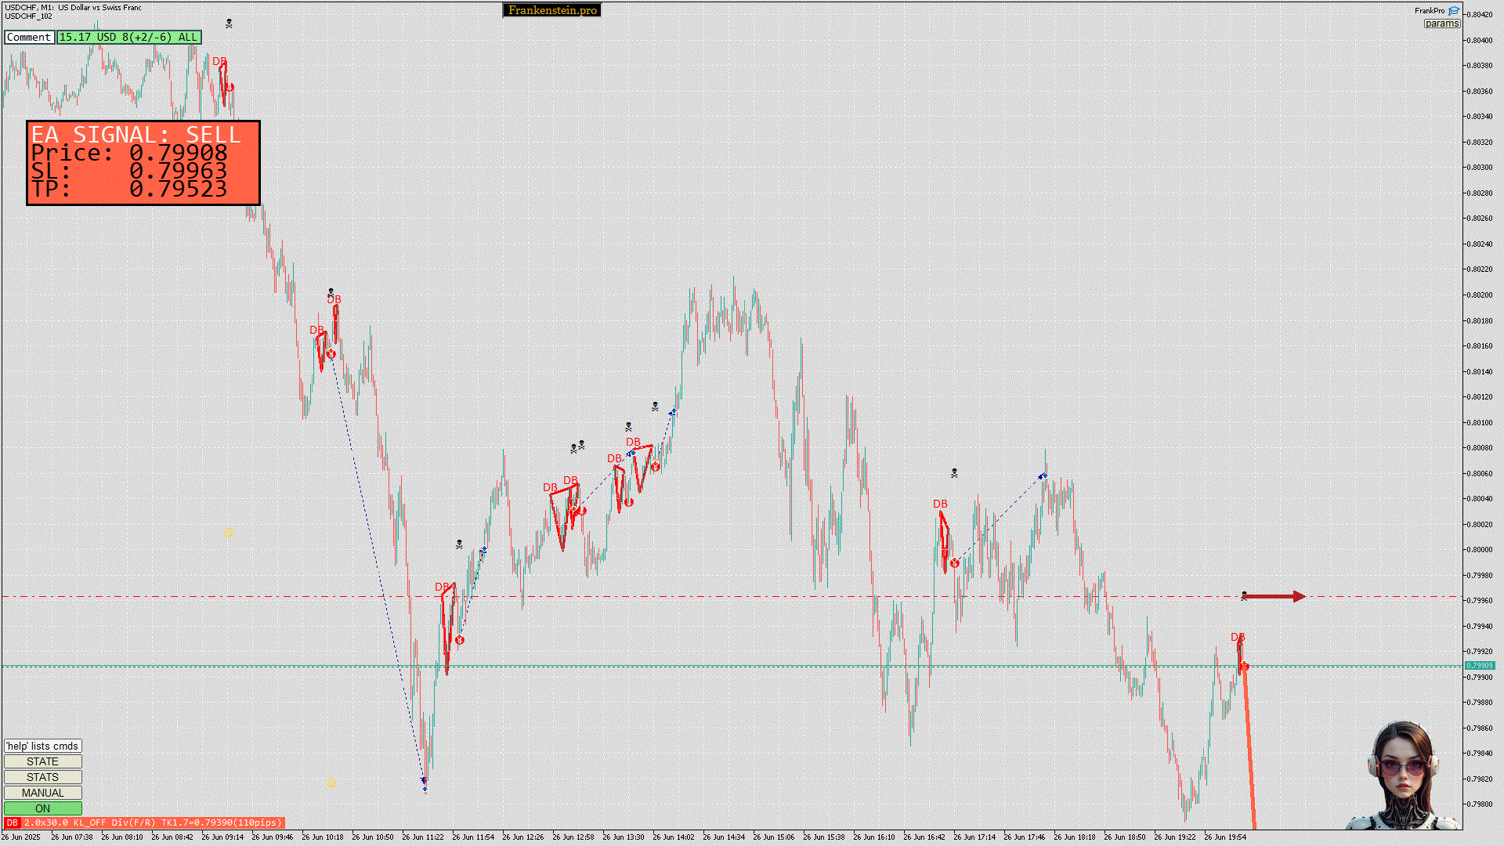Select the current price tag 0.79909
The image size is (1504, 846).
[1480, 666]
